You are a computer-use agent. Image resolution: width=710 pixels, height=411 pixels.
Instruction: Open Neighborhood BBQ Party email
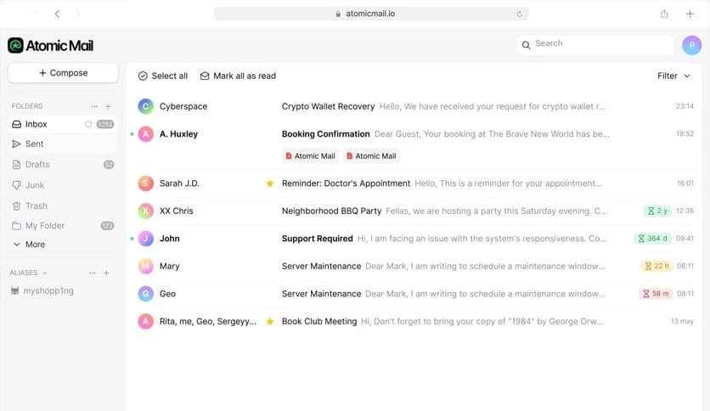point(414,211)
